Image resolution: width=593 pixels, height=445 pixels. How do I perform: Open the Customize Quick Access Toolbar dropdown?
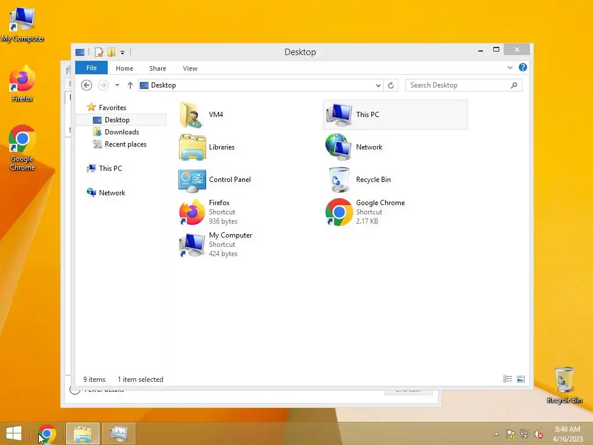(x=123, y=53)
